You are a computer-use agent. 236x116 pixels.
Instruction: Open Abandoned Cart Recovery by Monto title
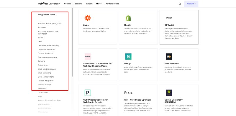[x=97, y=65]
